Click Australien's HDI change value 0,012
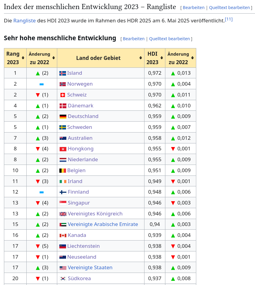255x285 pixels. coord(184,138)
